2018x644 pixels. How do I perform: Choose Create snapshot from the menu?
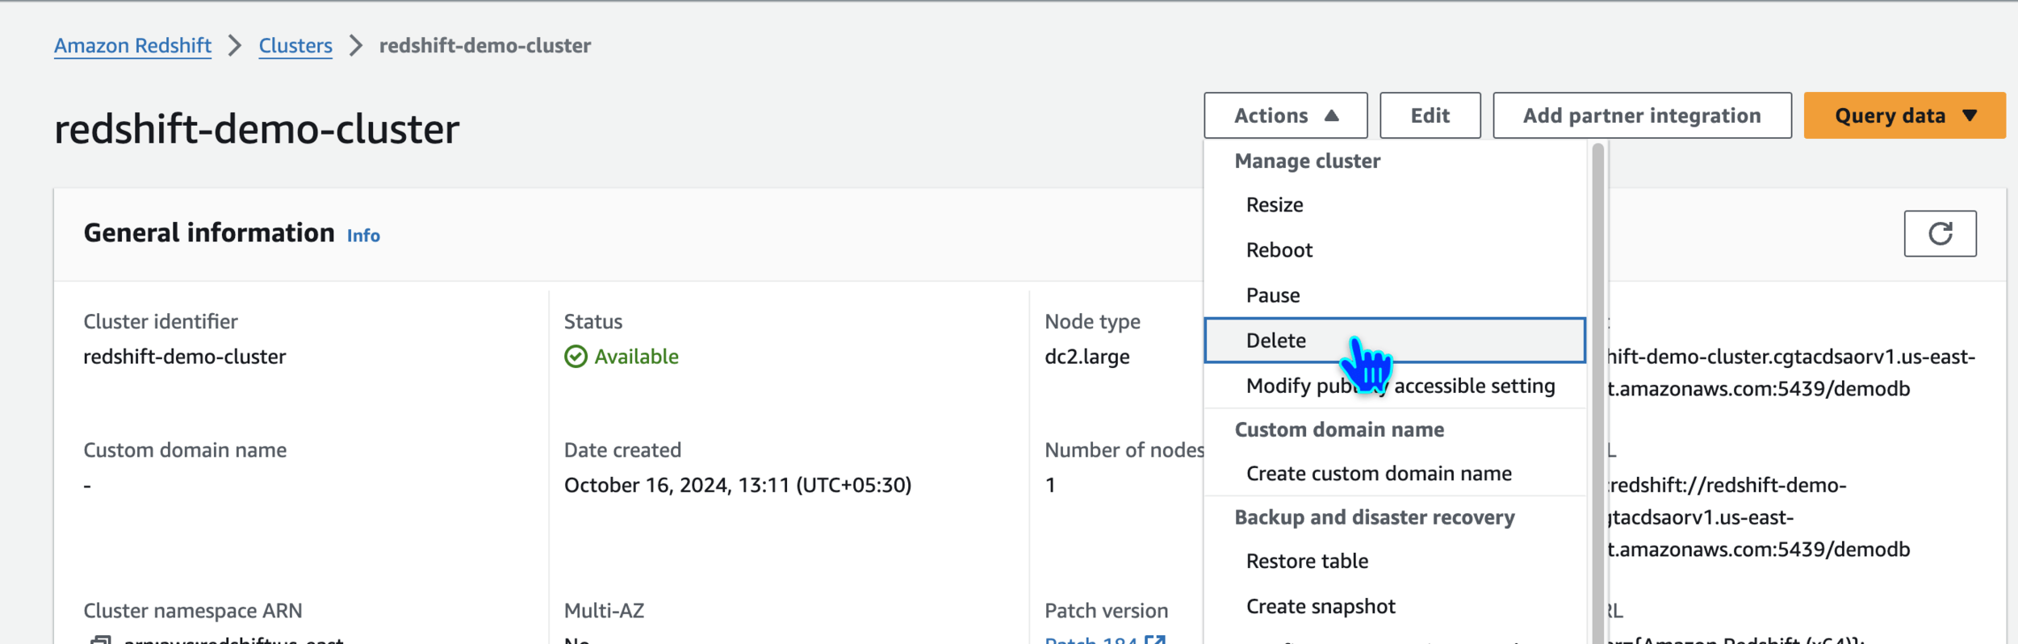coord(1321,606)
